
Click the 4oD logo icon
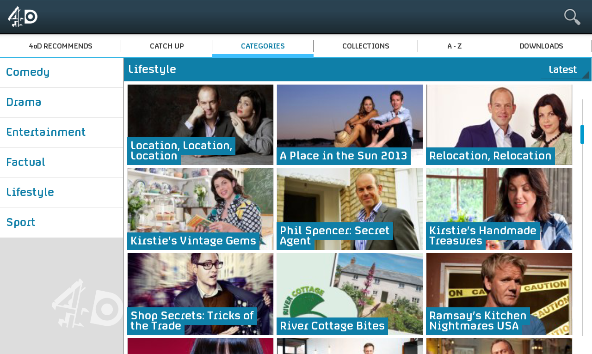tap(23, 17)
